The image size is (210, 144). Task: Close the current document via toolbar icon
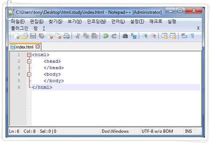tap(50, 36)
